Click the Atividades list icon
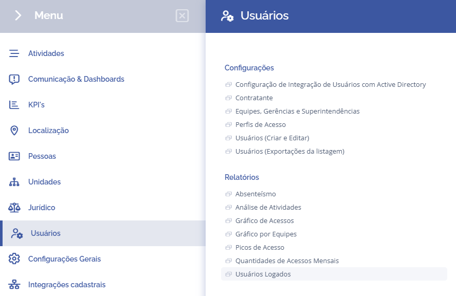Screen dimensions: 456x296 pos(14,53)
